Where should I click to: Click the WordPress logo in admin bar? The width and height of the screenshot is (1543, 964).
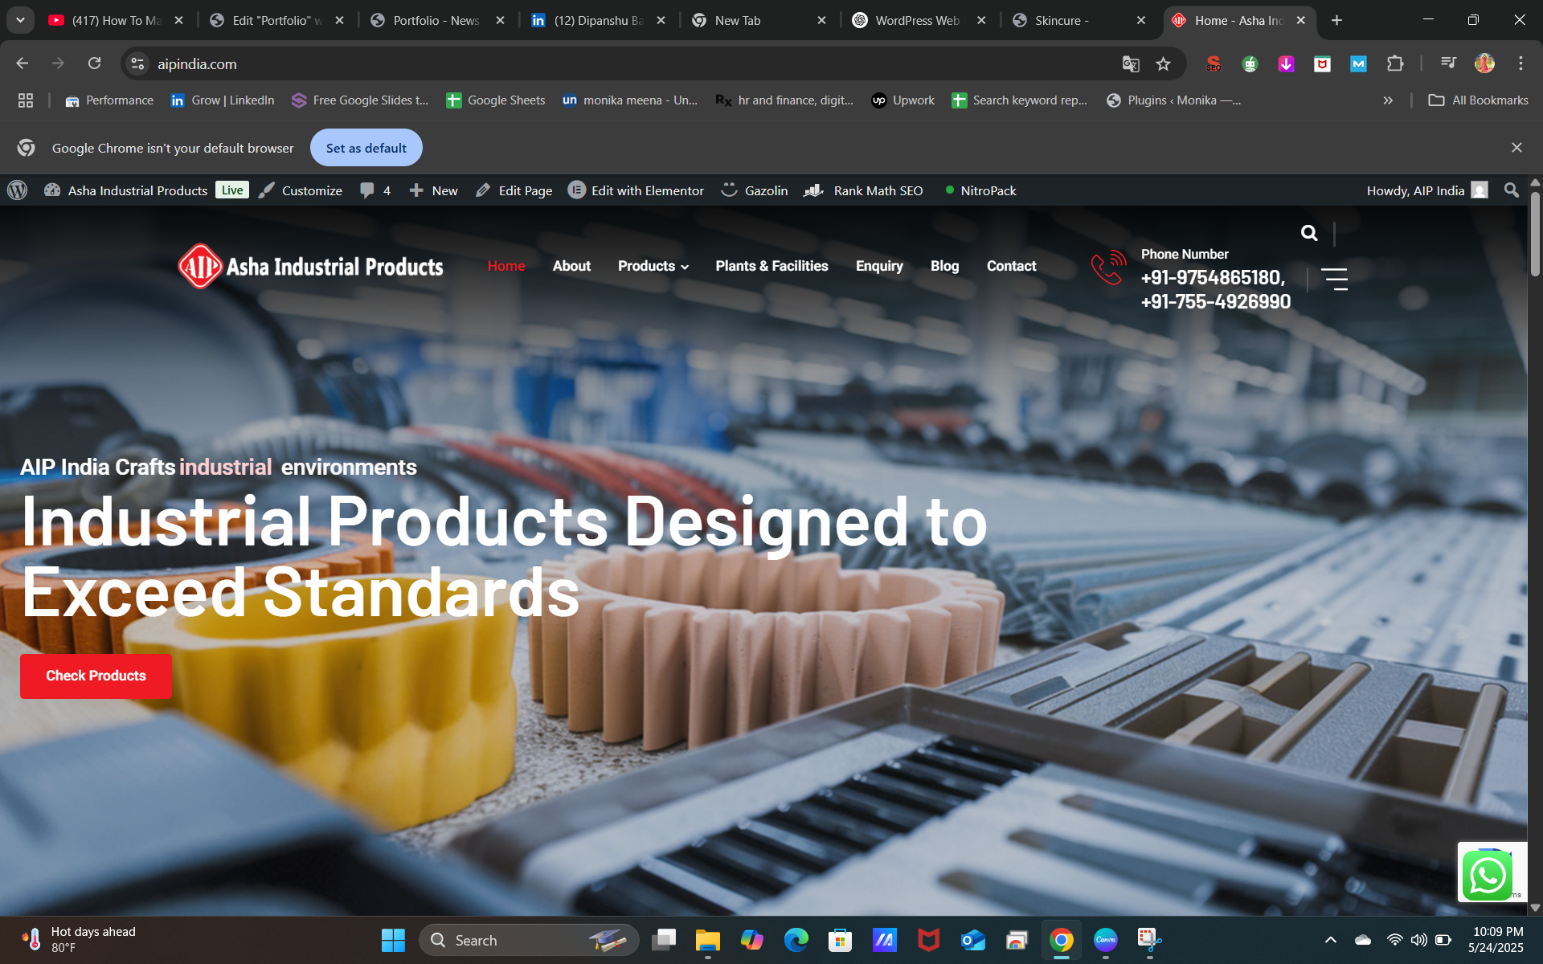click(18, 190)
